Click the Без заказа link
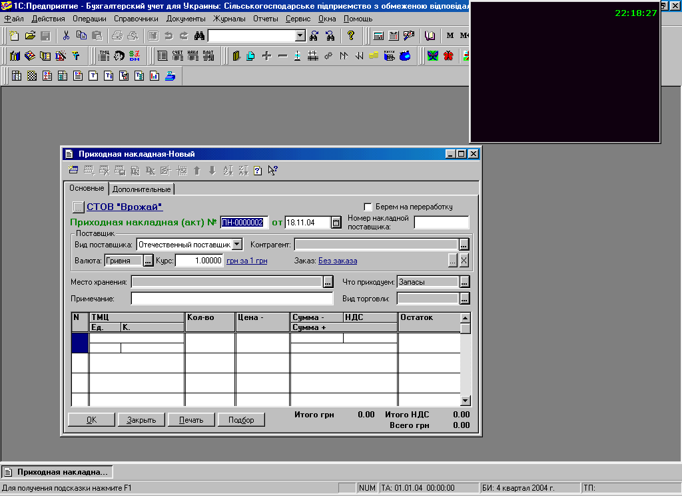682x496 pixels. [x=338, y=261]
